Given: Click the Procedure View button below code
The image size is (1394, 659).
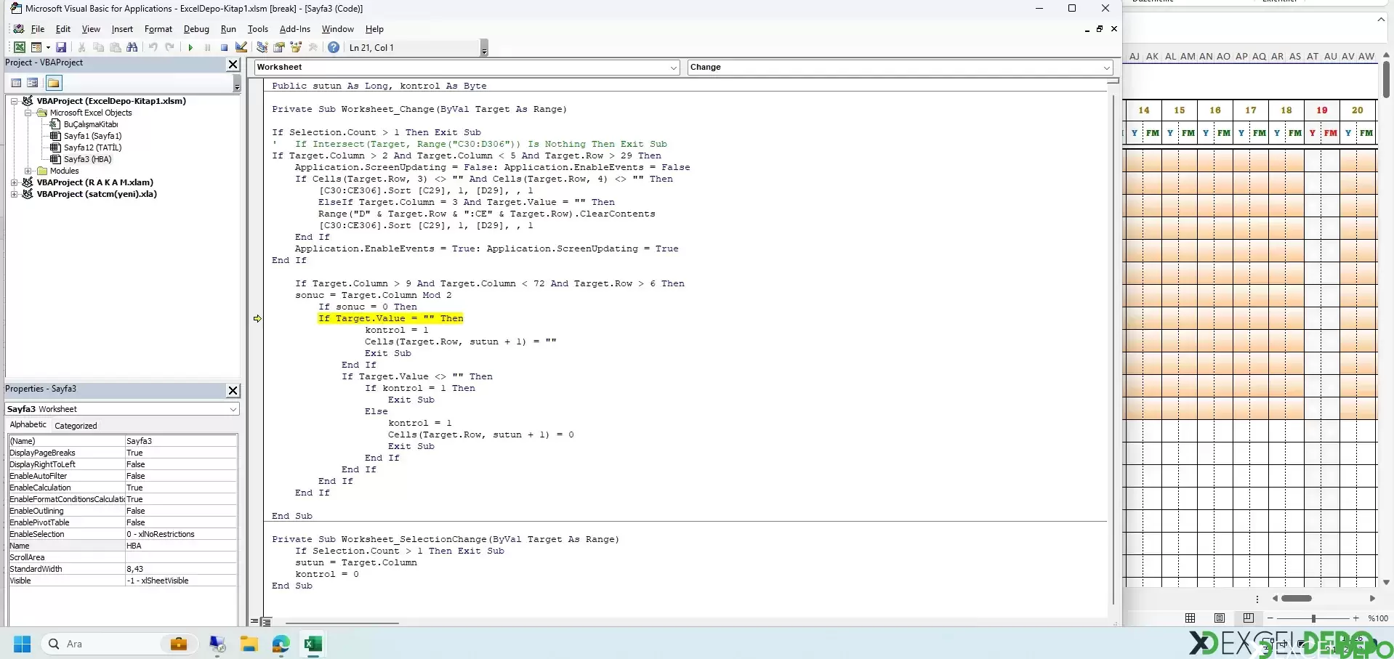Looking at the screenshot, I should pos(255,622).
